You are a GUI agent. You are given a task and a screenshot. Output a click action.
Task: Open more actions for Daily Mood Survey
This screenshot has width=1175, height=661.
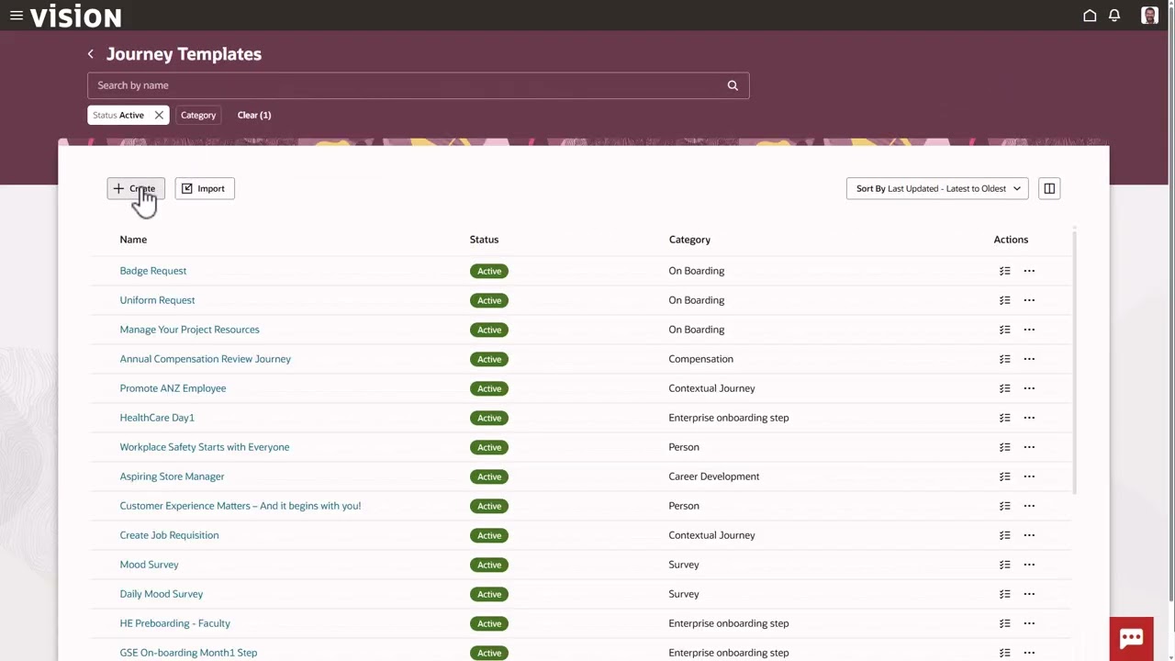[x=1029, y=594]
